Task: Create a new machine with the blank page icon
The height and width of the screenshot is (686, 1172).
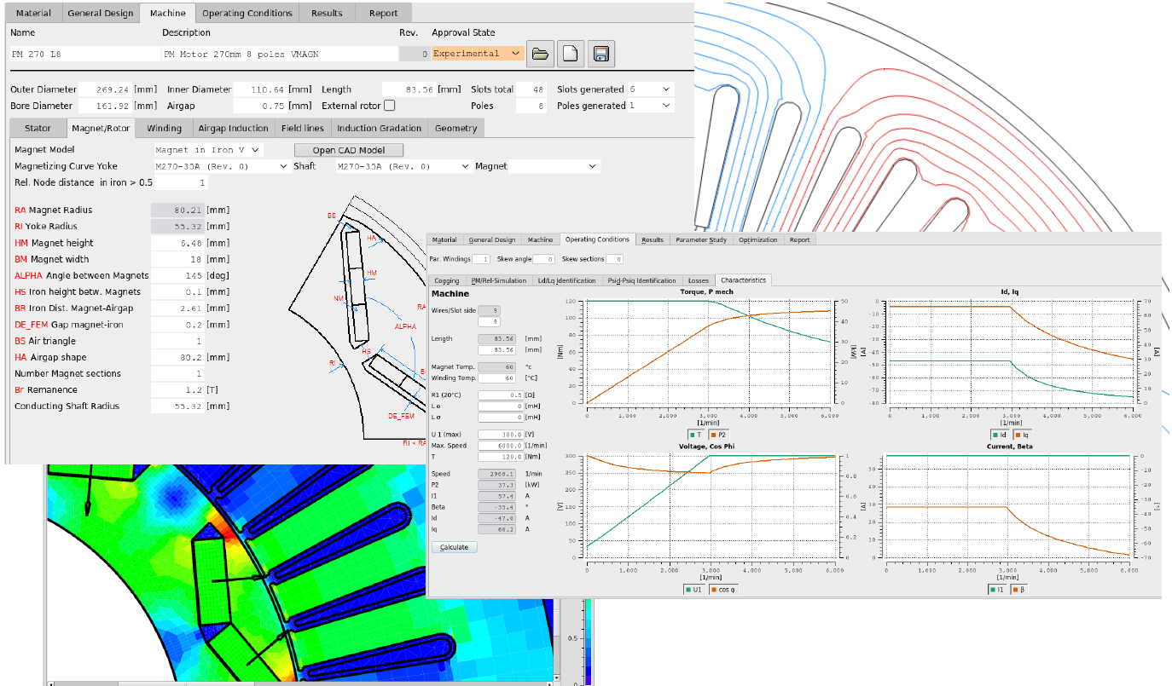Action: [570, 54]
